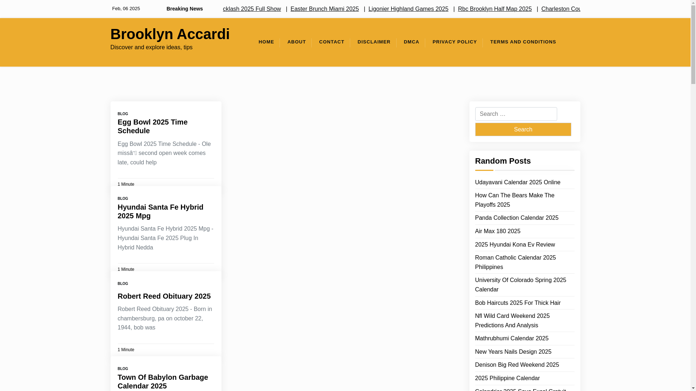Open New Years Nails Design 2025 link
The width and height of the screenshot is (696, 391).
pyautogui.click(x=513, y=352)
